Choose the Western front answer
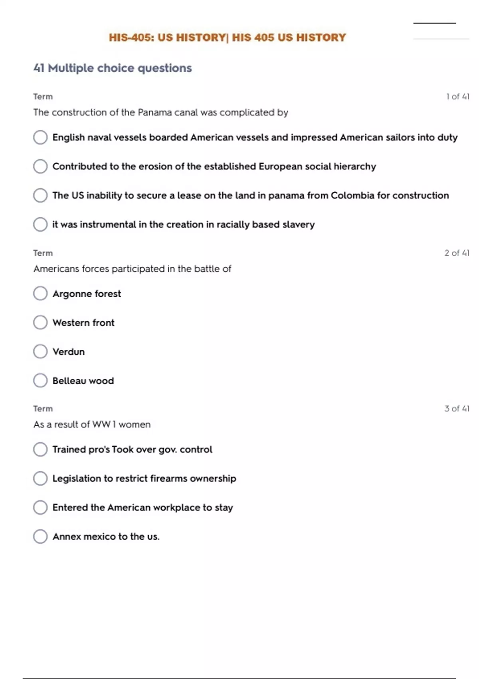The image size is (479, 679). 40,323
